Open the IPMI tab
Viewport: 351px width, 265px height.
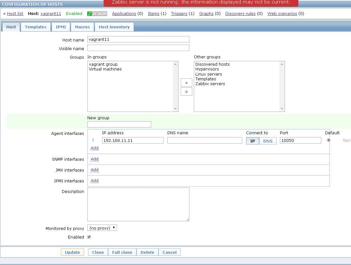[x=61, y=27]
